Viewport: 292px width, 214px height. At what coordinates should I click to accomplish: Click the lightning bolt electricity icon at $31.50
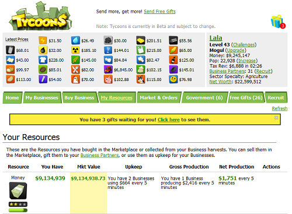click(43, 40)
